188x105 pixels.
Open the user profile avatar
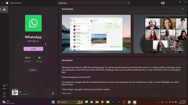pyautogui.click(x=163, y=3)
